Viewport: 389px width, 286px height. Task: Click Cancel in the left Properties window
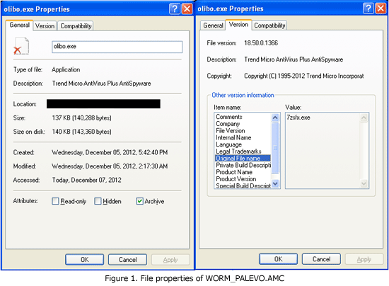pyautogui.click(x=127, y=259)
